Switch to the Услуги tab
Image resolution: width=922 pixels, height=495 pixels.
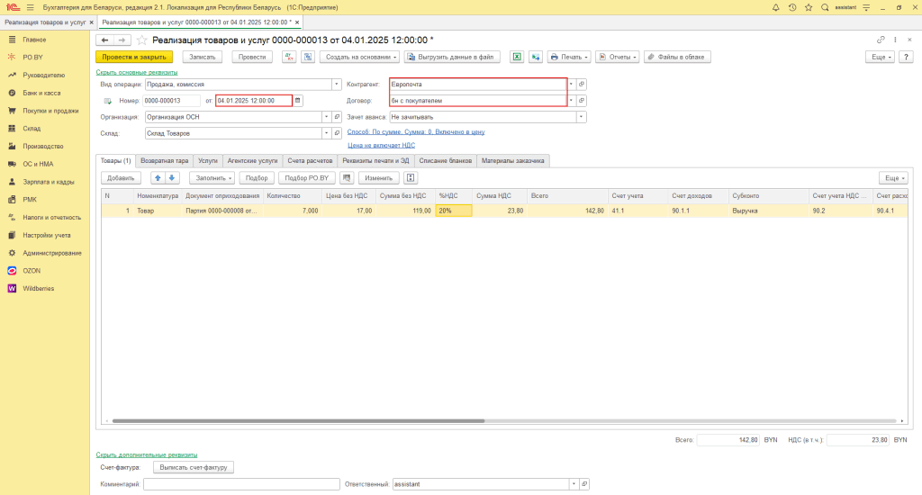coord(208,160)
